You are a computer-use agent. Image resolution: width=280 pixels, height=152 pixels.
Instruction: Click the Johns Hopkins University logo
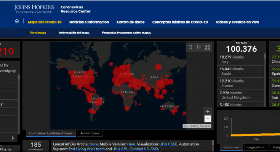click(x=34, y=9)
